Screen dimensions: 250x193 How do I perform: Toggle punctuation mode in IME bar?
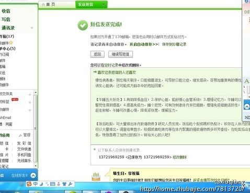coord(47,184)
